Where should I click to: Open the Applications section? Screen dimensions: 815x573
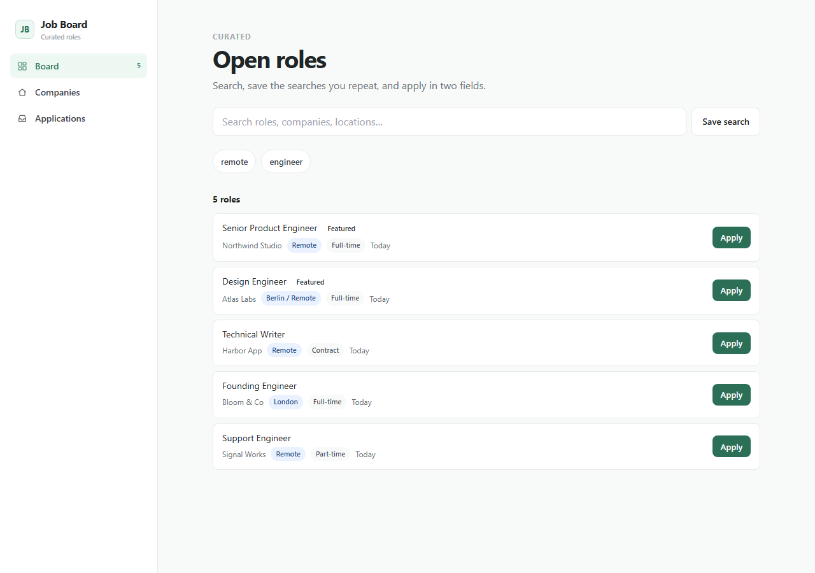click(78, 118)
